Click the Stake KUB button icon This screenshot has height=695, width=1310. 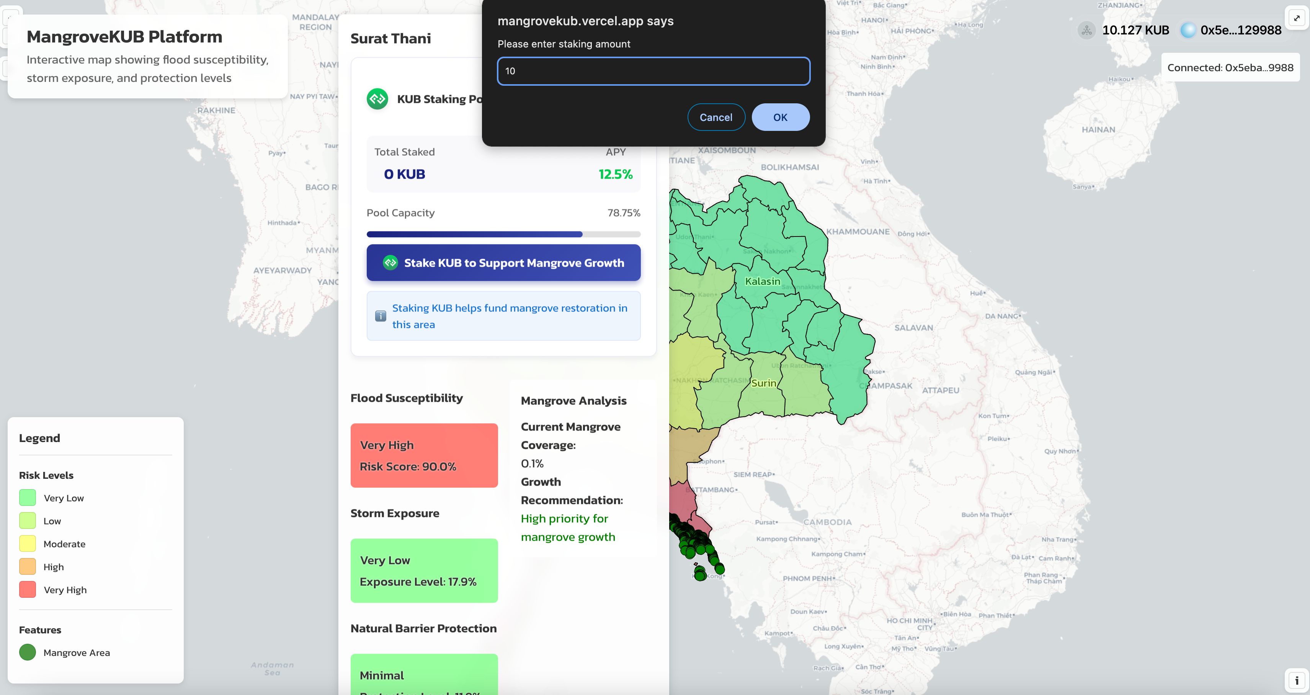[x=389, y=263]
